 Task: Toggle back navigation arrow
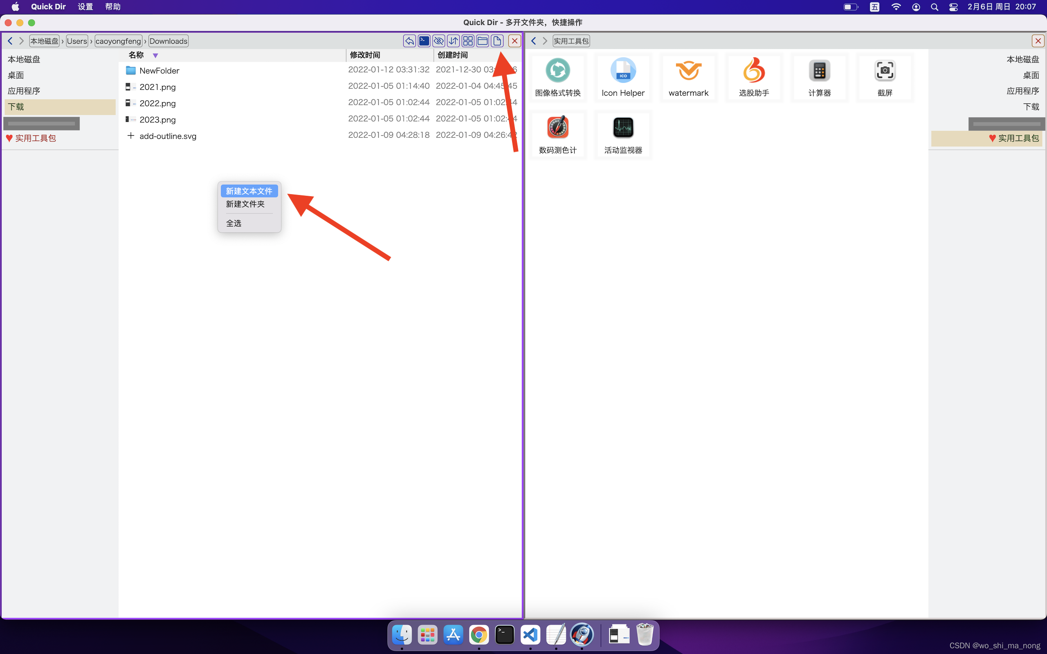pos(9,41)
